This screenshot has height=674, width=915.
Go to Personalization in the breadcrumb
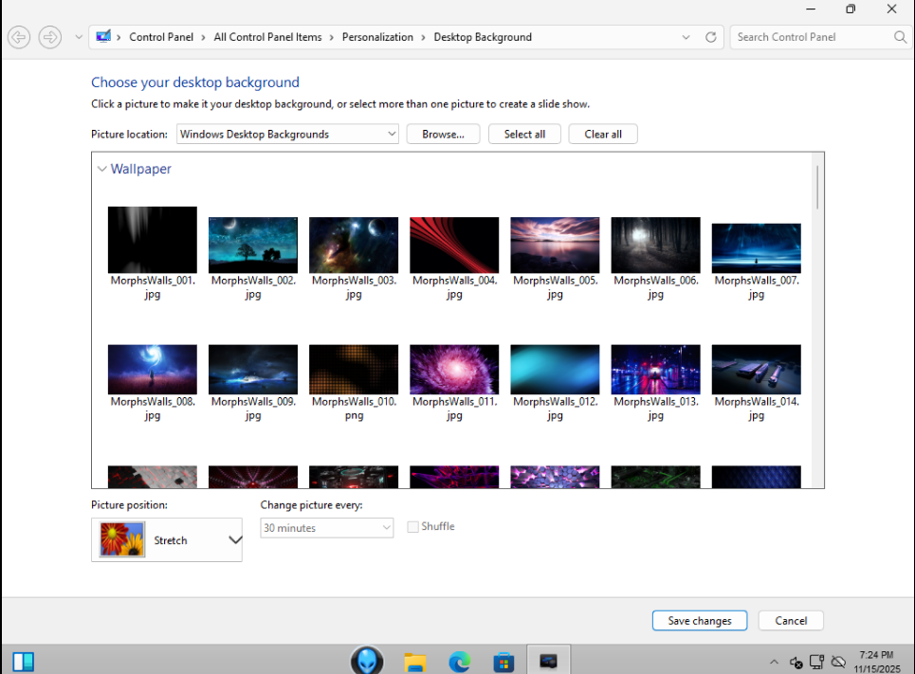(x=377, y=37)
